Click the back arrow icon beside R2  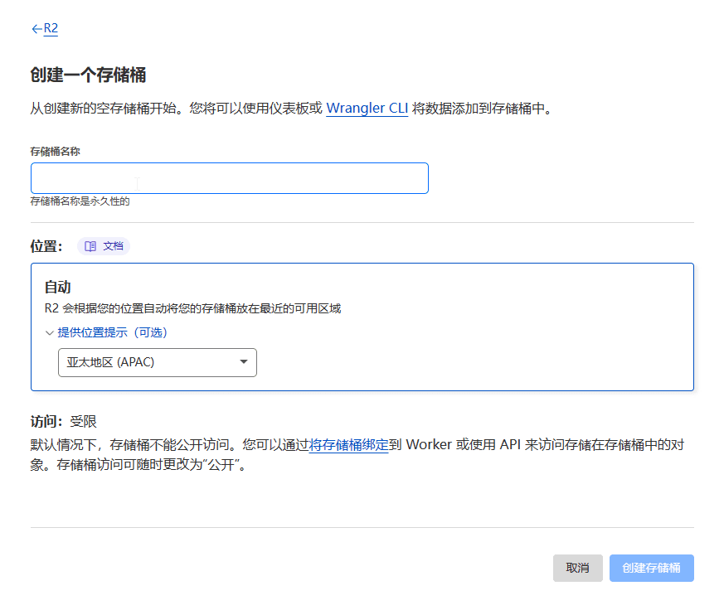[x=36, y=29]
